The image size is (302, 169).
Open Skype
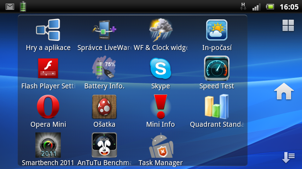[x=161, y=68]
